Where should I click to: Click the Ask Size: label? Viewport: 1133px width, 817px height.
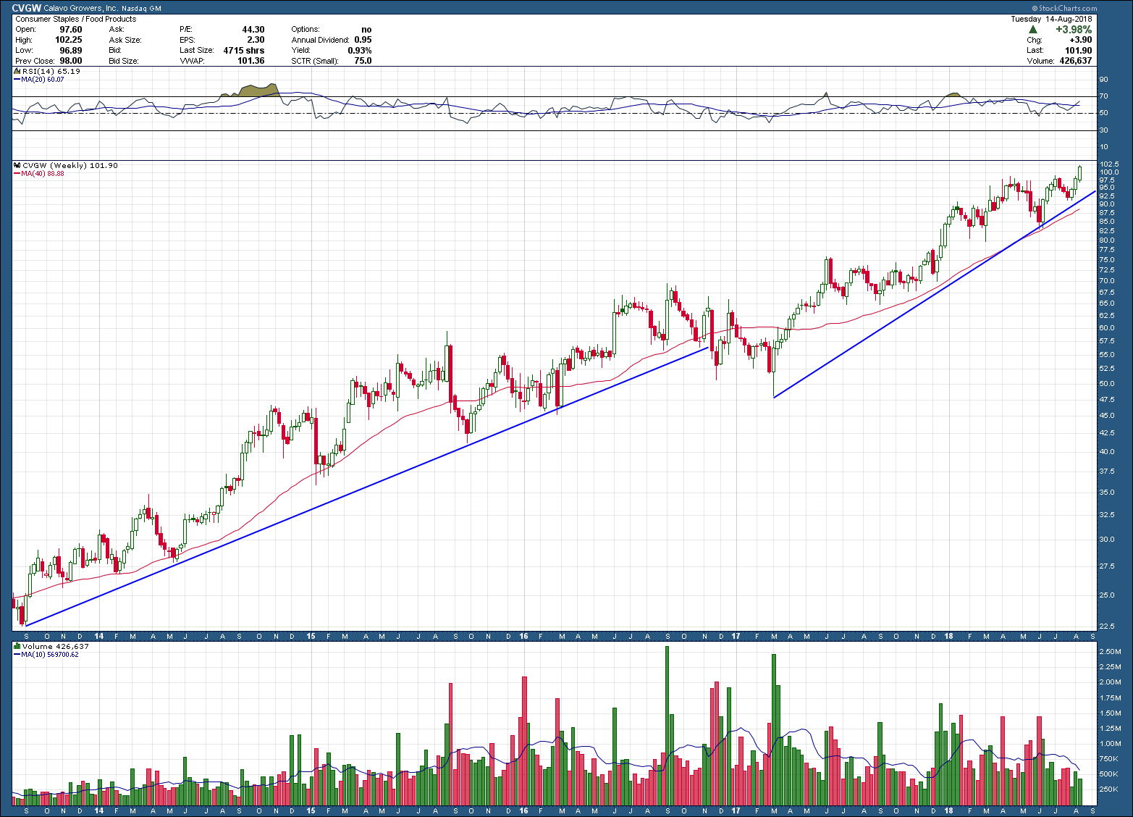pyautogui.click(x=125, y=40)
